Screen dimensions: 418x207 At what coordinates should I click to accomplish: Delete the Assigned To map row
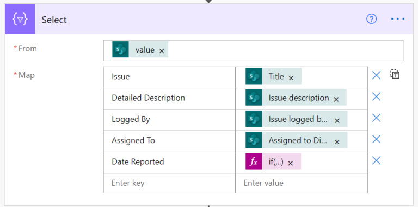(376, 139)
